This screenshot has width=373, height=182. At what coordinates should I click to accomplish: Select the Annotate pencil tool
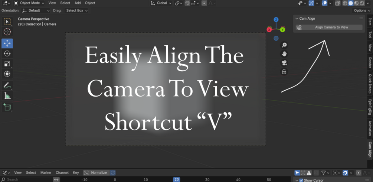(x=7, y=85)
